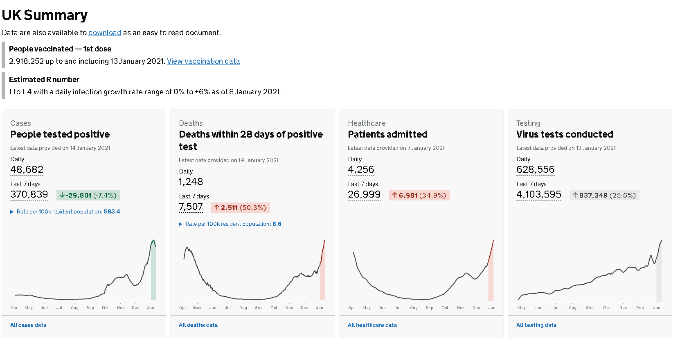Click daily virus tests figure 628,556
This screenshot has width=680, height=338.
click(x=535, y=169)
